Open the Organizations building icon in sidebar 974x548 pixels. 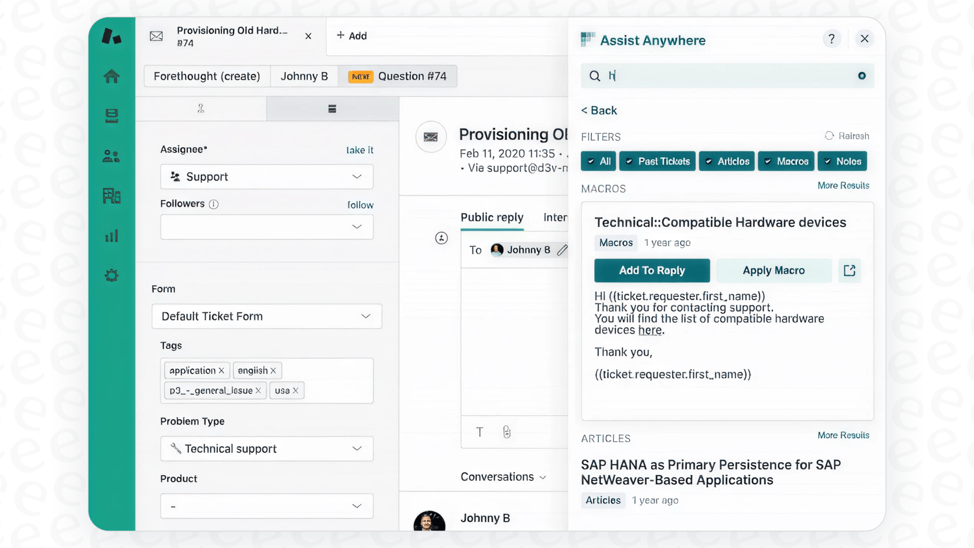click(111, 196)
